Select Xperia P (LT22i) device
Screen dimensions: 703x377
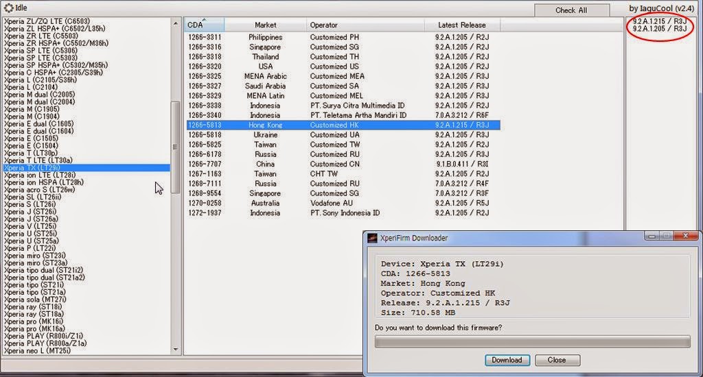tap(30, 249)
